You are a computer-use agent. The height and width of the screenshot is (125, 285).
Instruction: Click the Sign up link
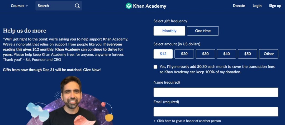(275, 6)
